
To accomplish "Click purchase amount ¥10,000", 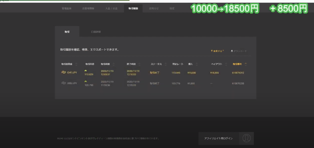I will pyautogui.click(x=192, y=73).
